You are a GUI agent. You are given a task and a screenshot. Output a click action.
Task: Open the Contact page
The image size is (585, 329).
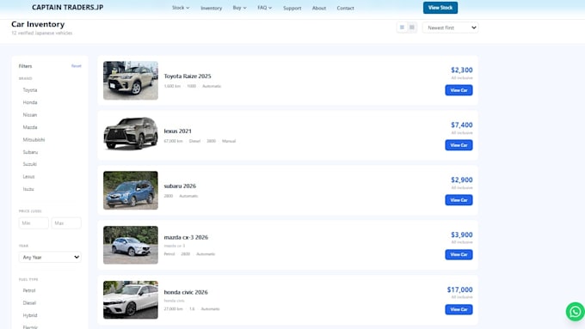(x=345, y=8)
